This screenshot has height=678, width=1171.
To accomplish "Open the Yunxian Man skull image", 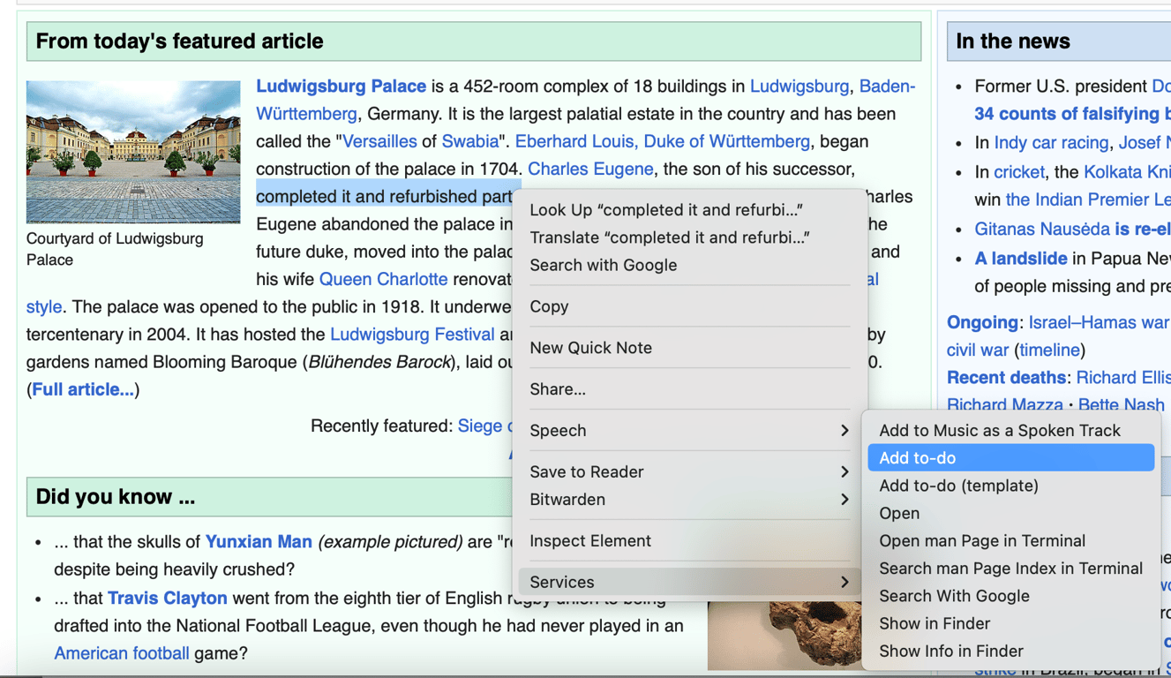I will tap(784, 636).
